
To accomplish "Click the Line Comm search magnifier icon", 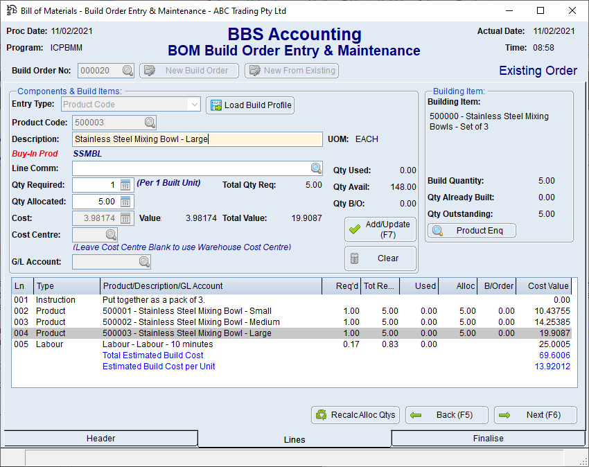I will (x=316, y=168).
